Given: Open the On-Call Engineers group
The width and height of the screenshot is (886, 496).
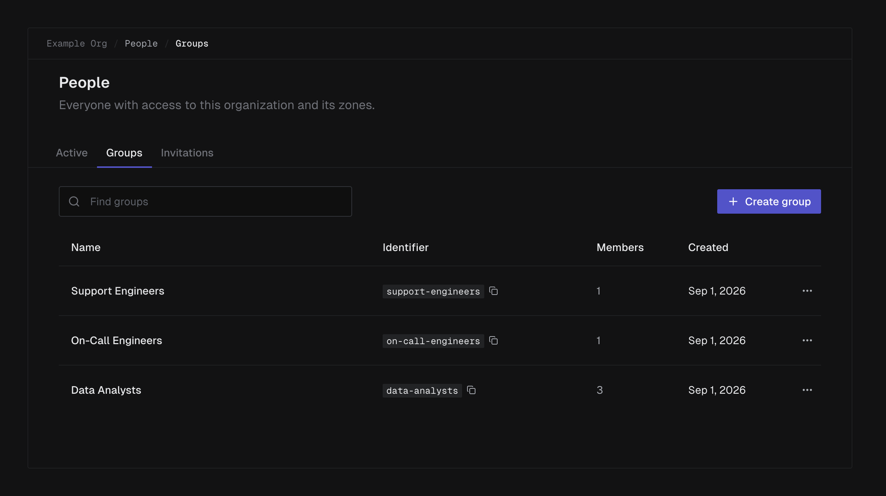Looking at the screenshot, I should 116,340.
